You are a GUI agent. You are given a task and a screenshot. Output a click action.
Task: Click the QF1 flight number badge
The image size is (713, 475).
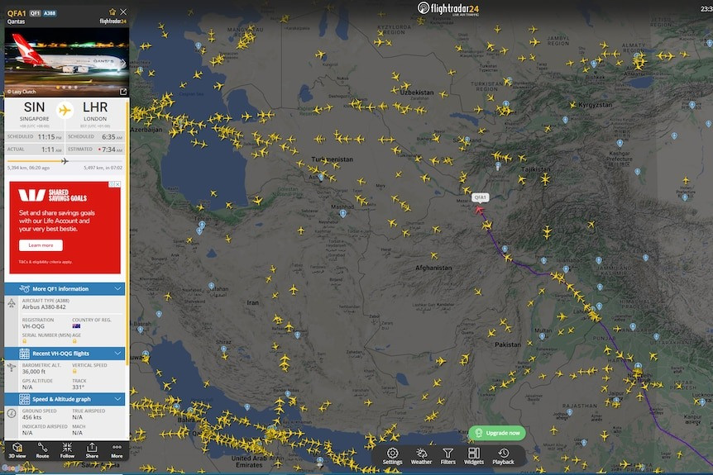35,13
